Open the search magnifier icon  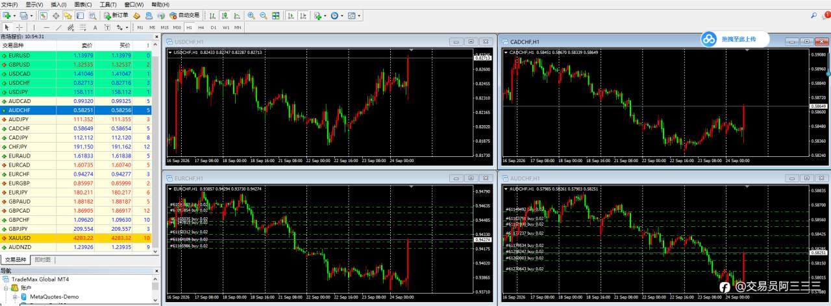pyautogui.click(x=814, y=15)
